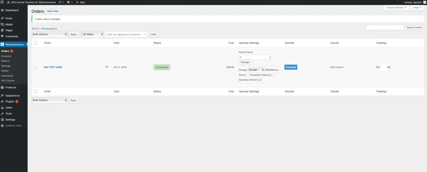Open the bottom Bulk Actions dropdown
The height and width of the screenshot is (172, 427).
click(x=50, y=100)
